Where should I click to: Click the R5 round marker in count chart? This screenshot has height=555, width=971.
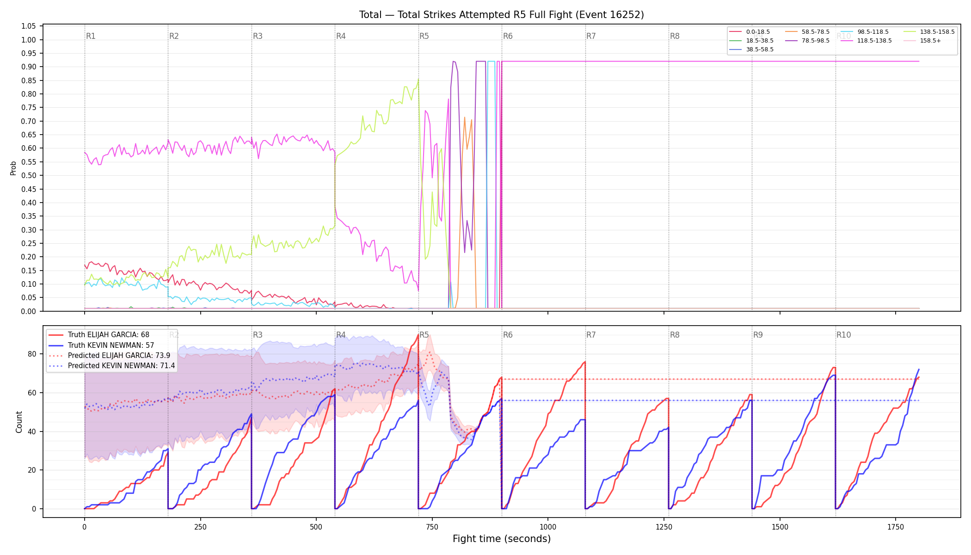coord(424,335)
